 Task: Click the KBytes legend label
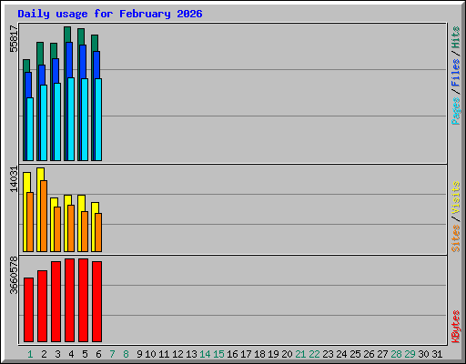pos(455,327)
